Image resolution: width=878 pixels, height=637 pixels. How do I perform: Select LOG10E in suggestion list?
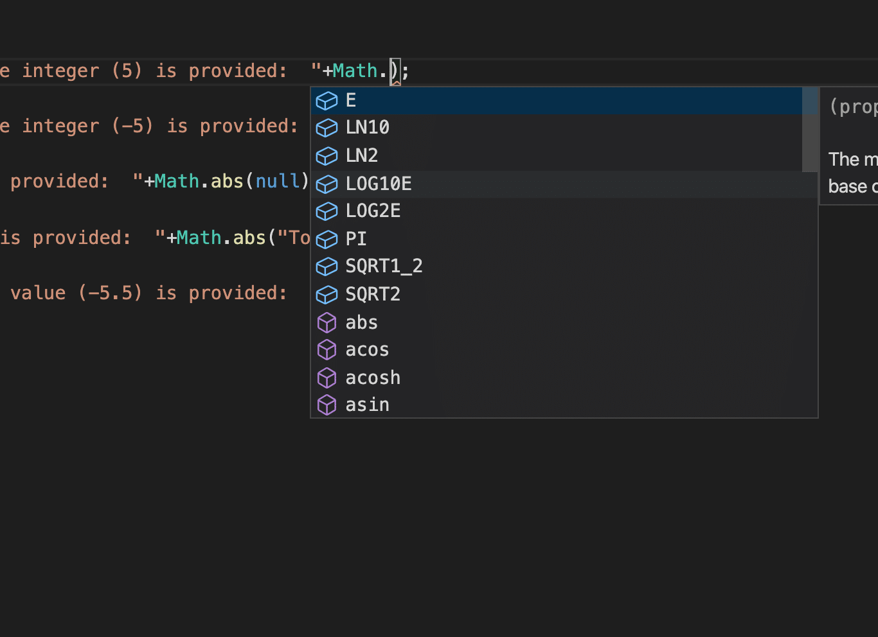point(557,184)
